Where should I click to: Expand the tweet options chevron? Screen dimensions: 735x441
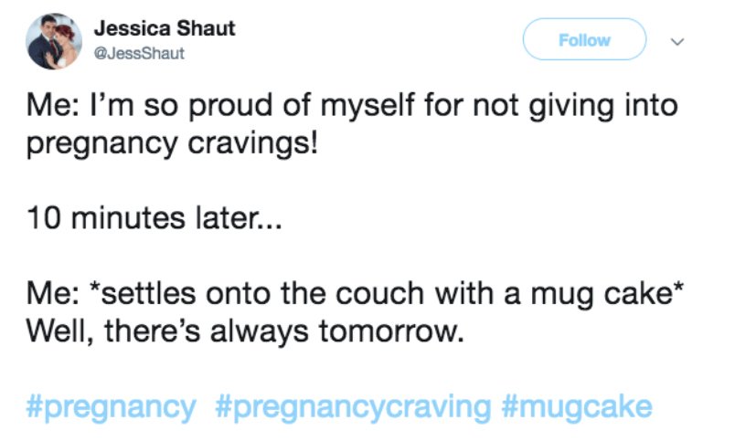(x=676, y=42)
